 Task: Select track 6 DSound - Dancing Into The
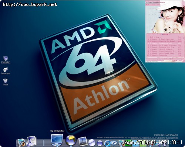coord(165,47)
